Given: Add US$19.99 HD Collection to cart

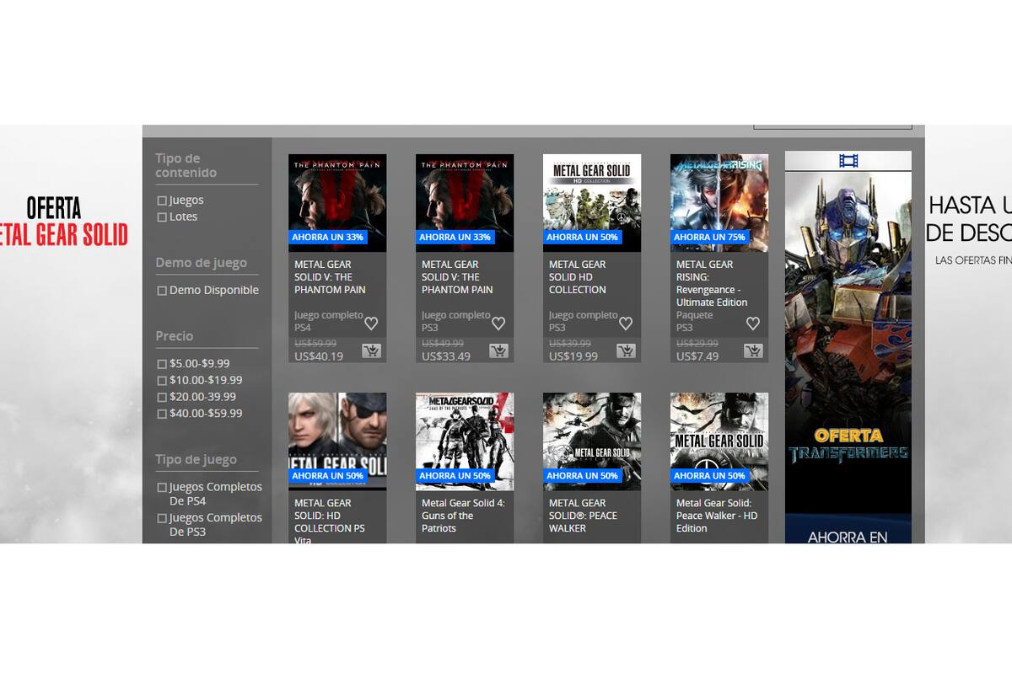Looking at the screenshot, I should click(626, 350).
